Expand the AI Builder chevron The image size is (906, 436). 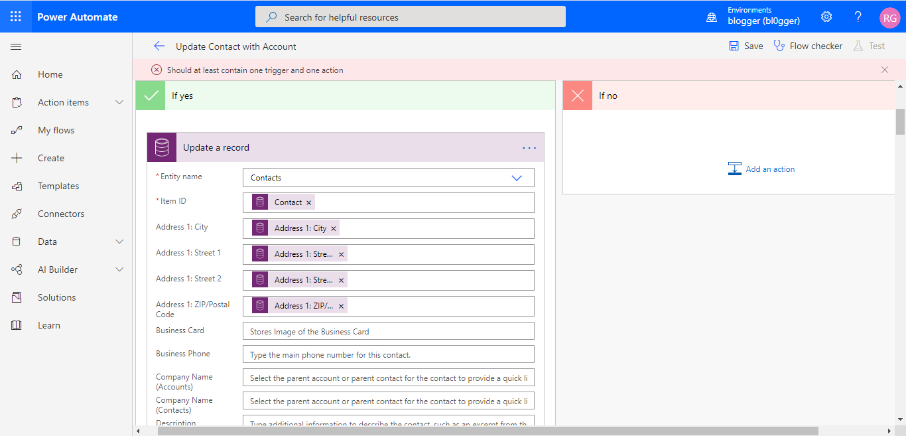coord(119,269)
